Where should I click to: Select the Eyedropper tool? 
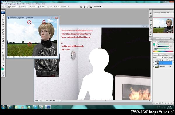[x=3, y=60]
